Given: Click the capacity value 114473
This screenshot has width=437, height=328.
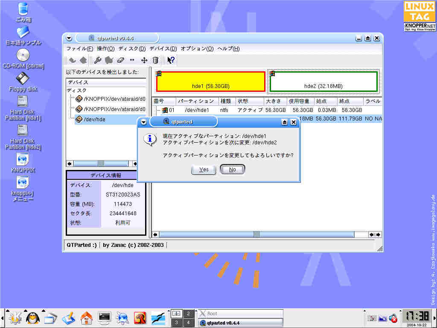Looking at the screenshot, I should pos(123,204).
